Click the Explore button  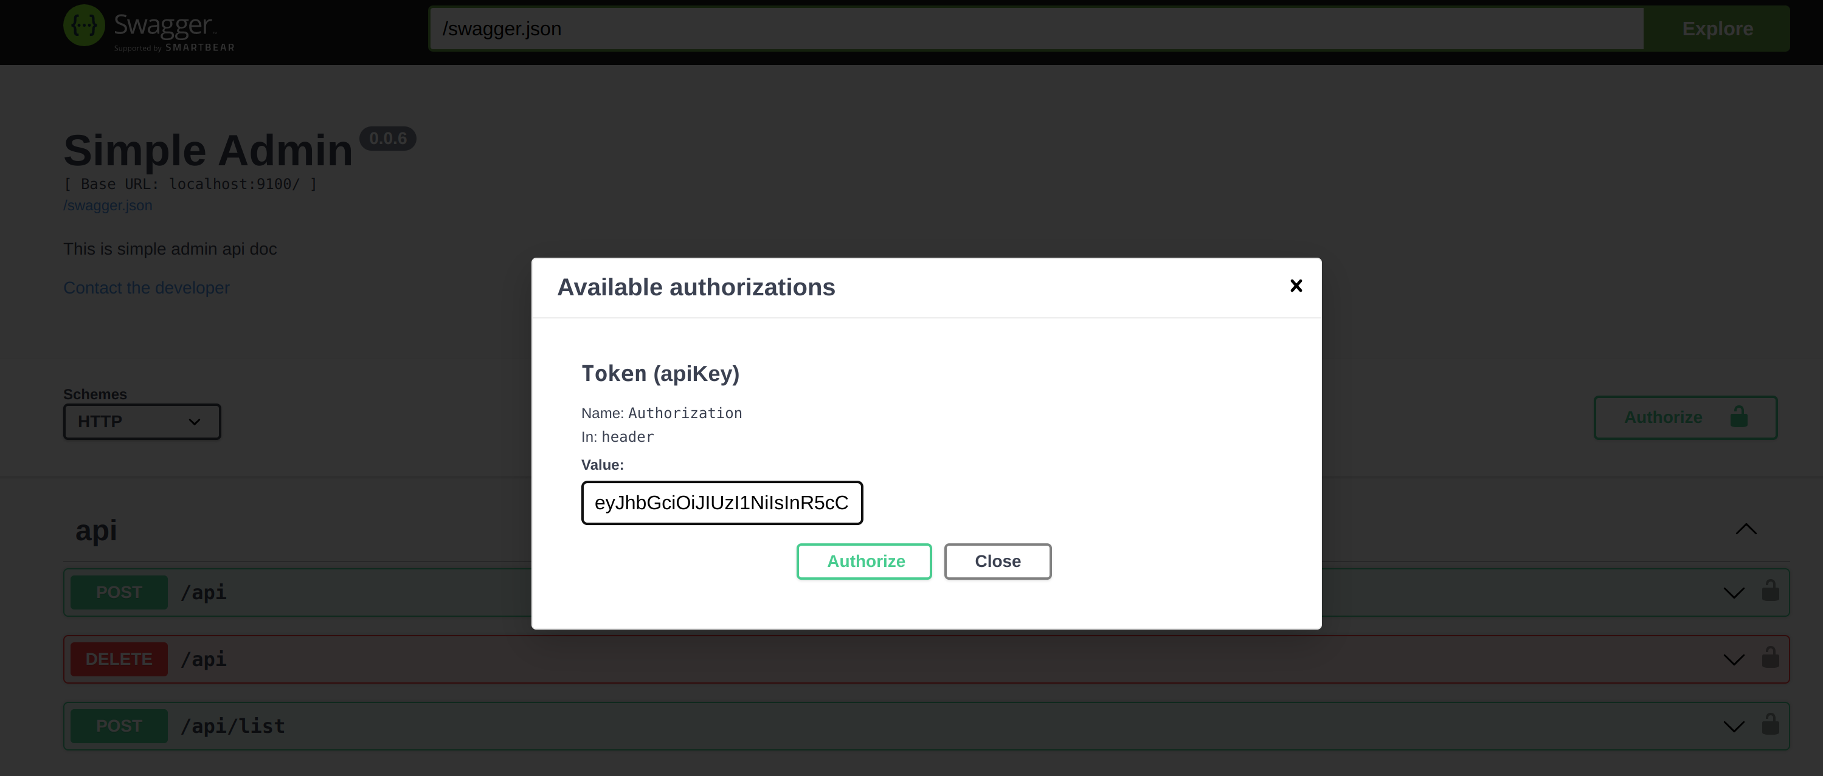pos(1717,29)
